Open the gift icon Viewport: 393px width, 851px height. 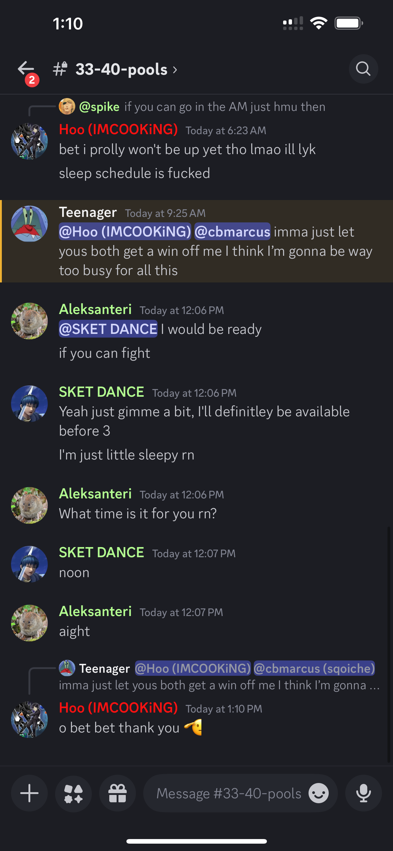coord(118,793)
